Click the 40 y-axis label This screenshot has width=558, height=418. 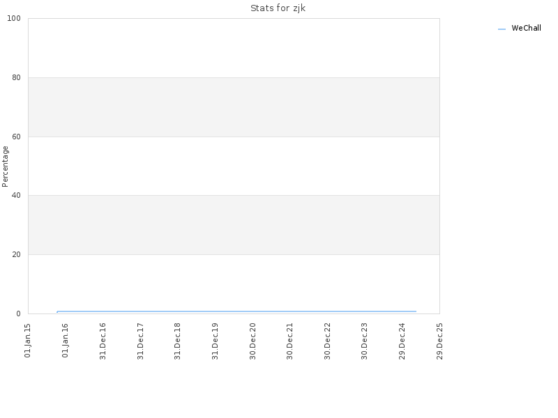pos(16,196)
